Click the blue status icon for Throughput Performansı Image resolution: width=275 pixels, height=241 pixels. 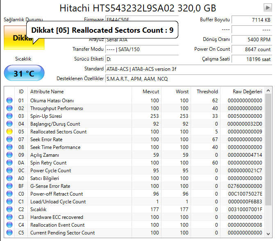coord(9,108)
